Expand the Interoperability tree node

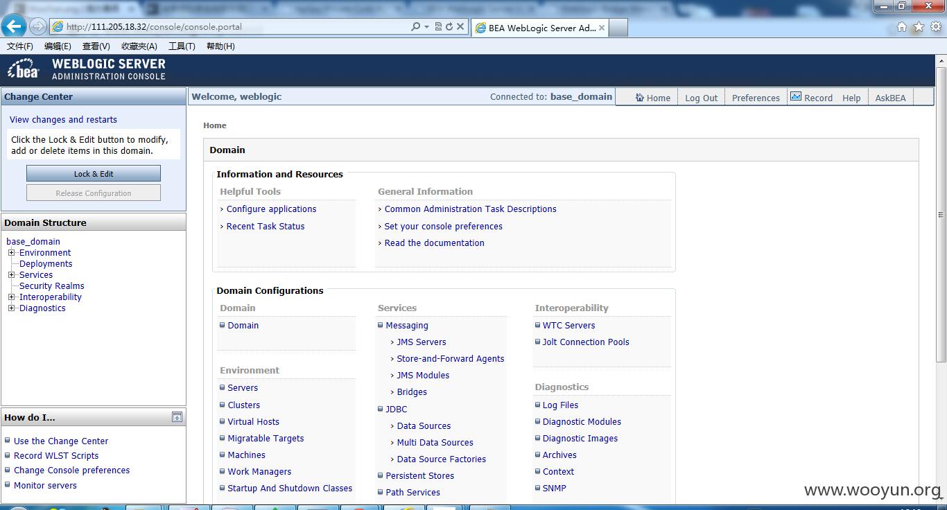tap(11, 297)
